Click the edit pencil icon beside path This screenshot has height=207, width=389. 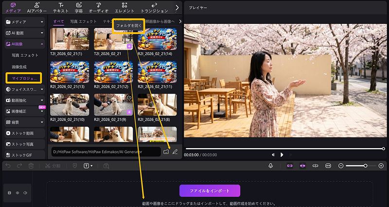[175, 151]
